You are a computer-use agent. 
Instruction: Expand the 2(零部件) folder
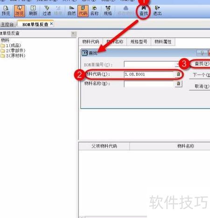pos(13,50)
